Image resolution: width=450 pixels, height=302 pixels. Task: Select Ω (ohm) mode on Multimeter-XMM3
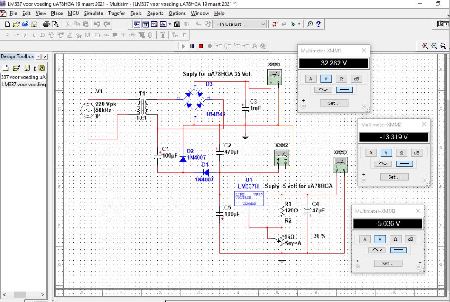(x=396, y=239)
